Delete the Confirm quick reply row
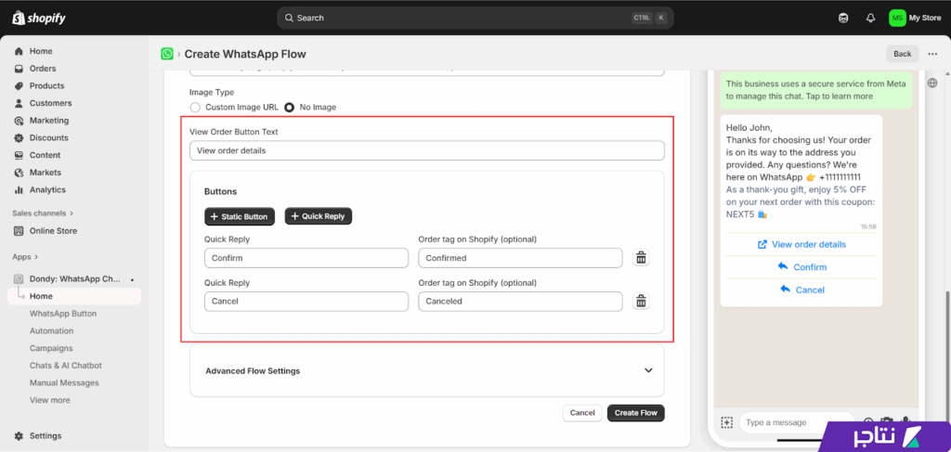Screen dimensions: 951x452 click(x=641, y=258)
